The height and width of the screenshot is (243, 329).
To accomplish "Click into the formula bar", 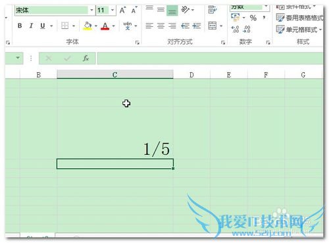I will 210,58.
